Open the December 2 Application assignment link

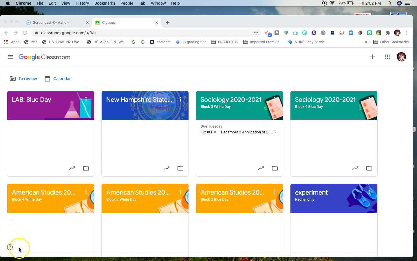coord(238,132)
